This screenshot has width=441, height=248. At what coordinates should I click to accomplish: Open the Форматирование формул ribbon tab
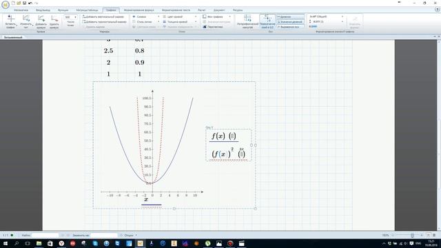tap(139, 10)
